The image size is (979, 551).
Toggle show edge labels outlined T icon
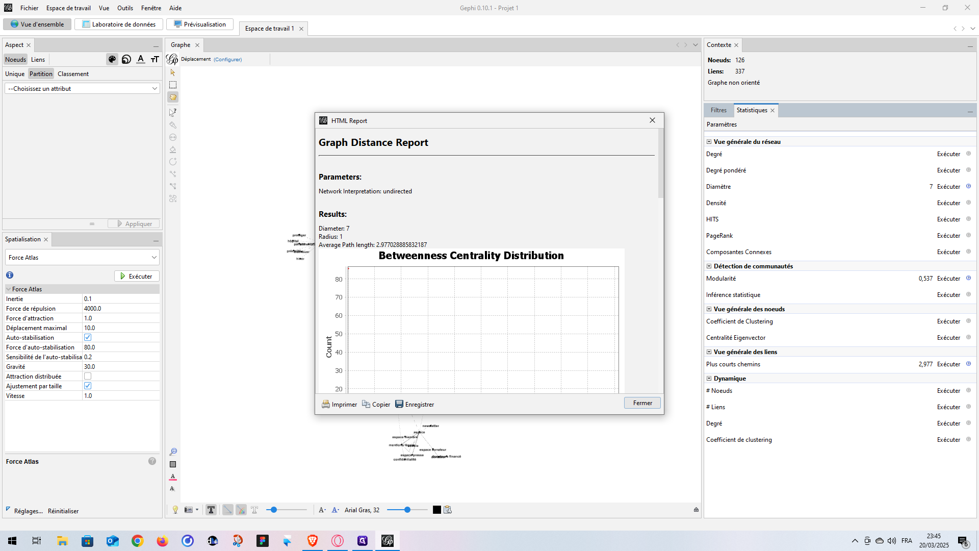254,510
